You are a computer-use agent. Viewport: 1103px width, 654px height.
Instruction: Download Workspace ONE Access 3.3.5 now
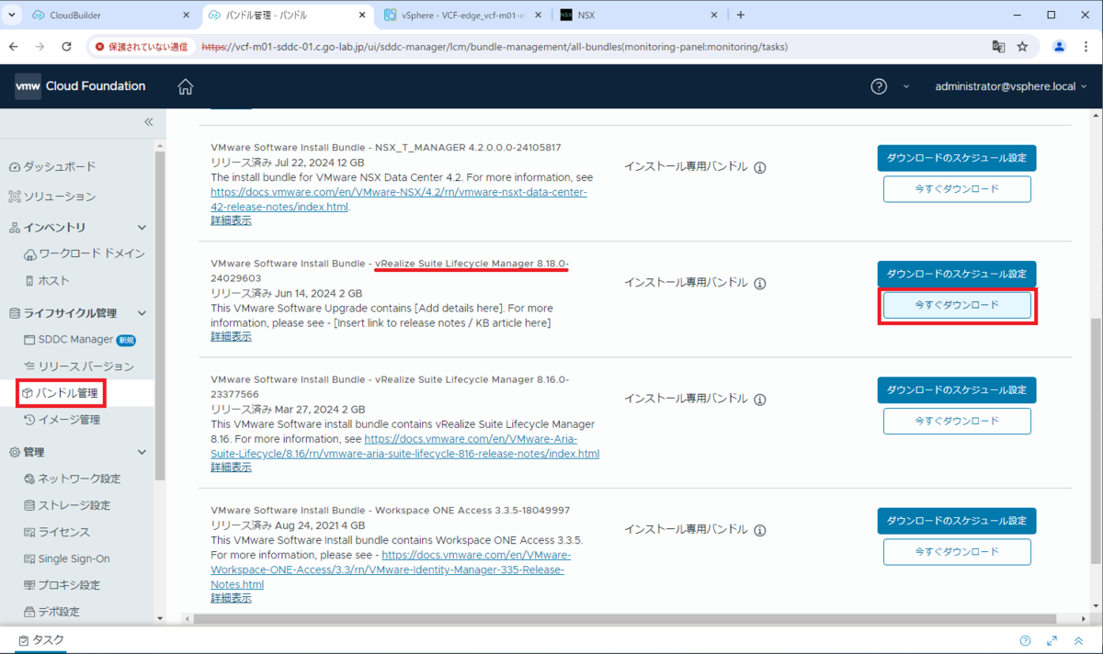coord(957,552)
